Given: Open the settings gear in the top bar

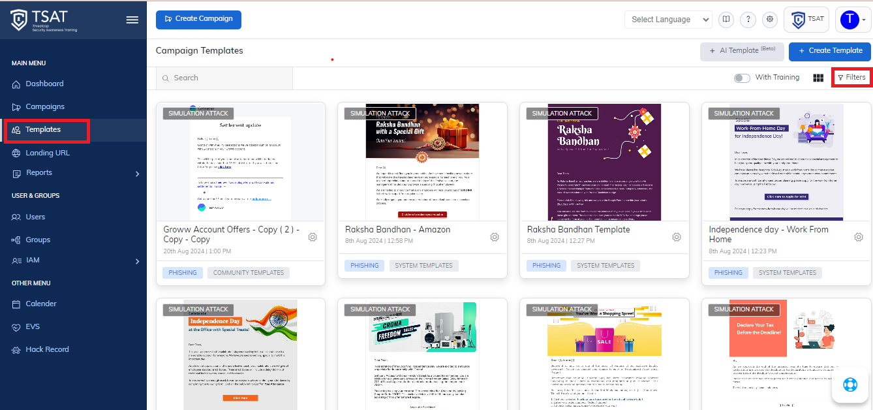Looking at the screenshot, I should [770, 20].
